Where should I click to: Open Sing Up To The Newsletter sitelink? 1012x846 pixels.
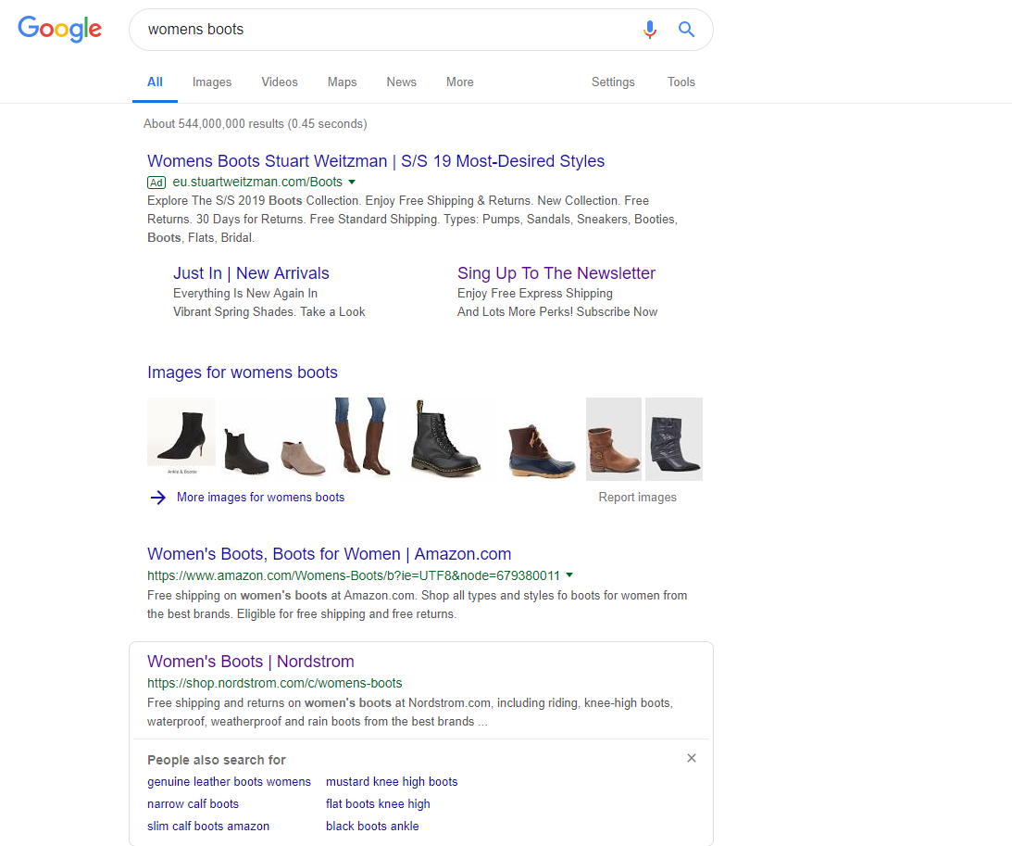[x=556, y=273]
